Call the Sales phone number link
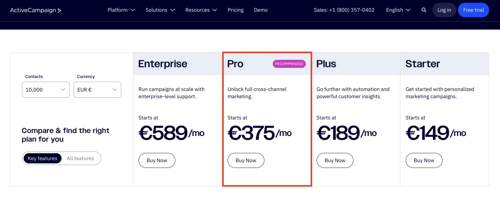Image resolution: width=500 pixels, height=205 pixels. [x=344, y=10]
